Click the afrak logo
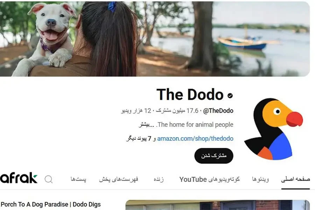315x210 pixels. 19,178
